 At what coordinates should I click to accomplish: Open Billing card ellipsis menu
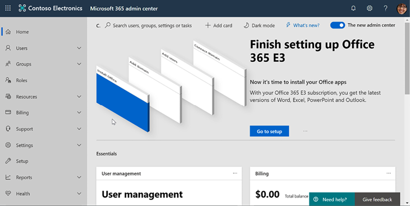coord(389,173)
